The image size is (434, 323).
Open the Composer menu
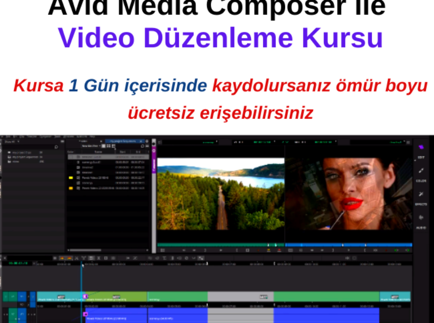[x=45, y=136]
